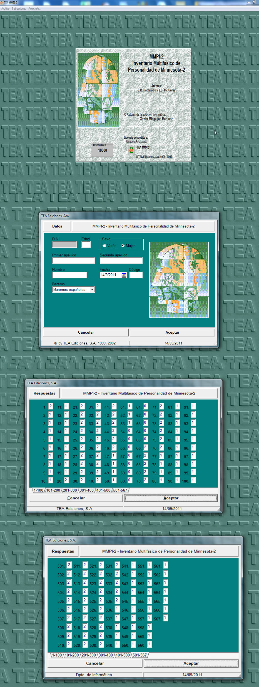
Task: Click Aceptar in the Datos dialog
Action: tap(172, 332)
